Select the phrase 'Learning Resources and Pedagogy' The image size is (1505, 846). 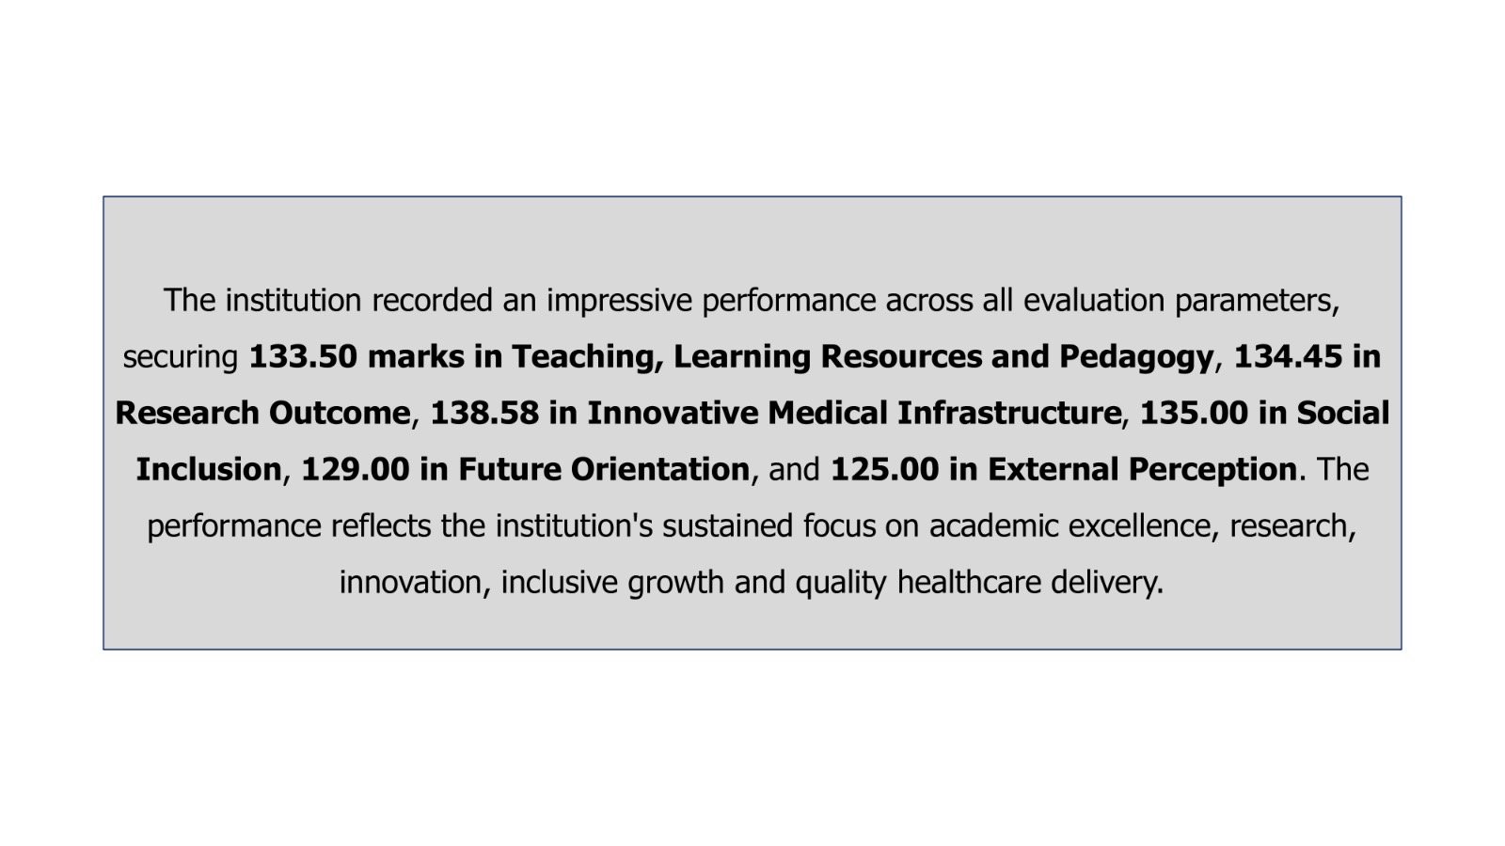coord(943,357)
